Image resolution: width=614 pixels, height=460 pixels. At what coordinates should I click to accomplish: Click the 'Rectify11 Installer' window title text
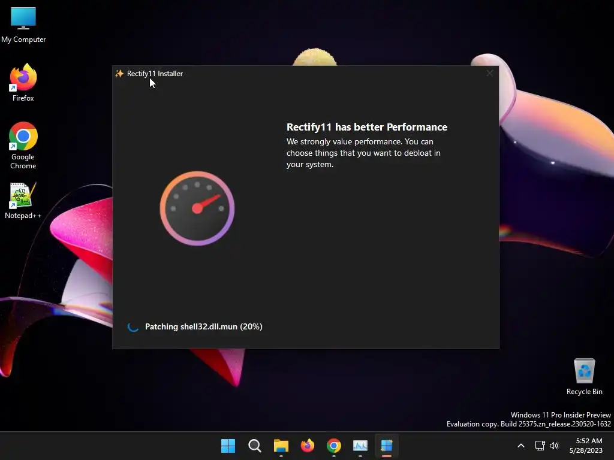click(155, 74)
